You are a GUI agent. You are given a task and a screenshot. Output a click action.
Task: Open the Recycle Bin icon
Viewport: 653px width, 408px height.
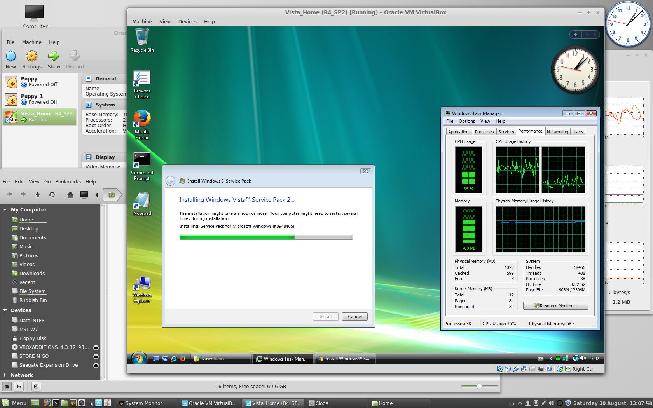tap(142, 37)
